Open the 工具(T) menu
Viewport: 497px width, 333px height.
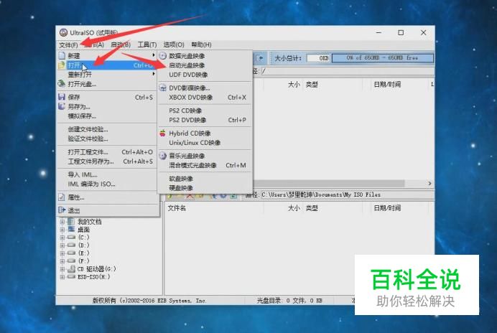point(147,44)
